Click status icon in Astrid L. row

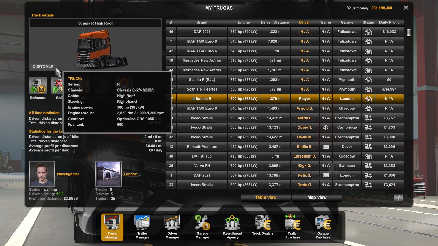click(368, 118)
